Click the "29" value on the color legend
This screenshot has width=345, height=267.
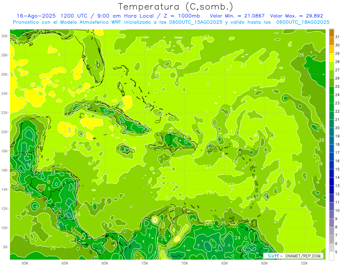pyautogui.click(x=338, y=53)
